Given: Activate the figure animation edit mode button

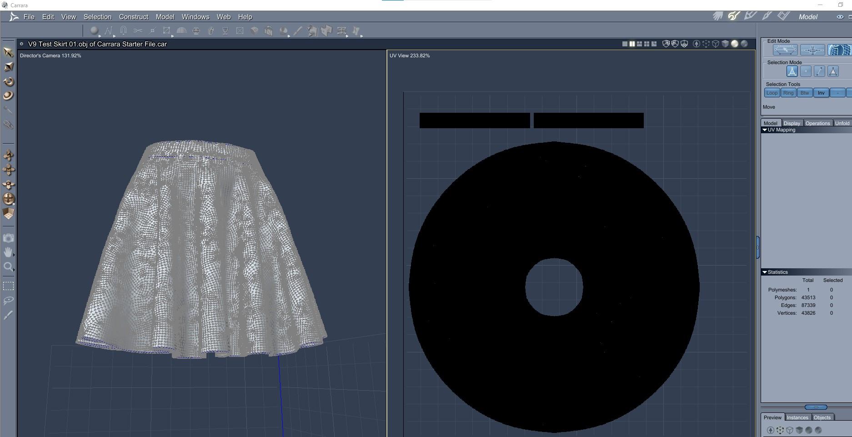Looking at the screenshot, I should click(x=812, y=50).
